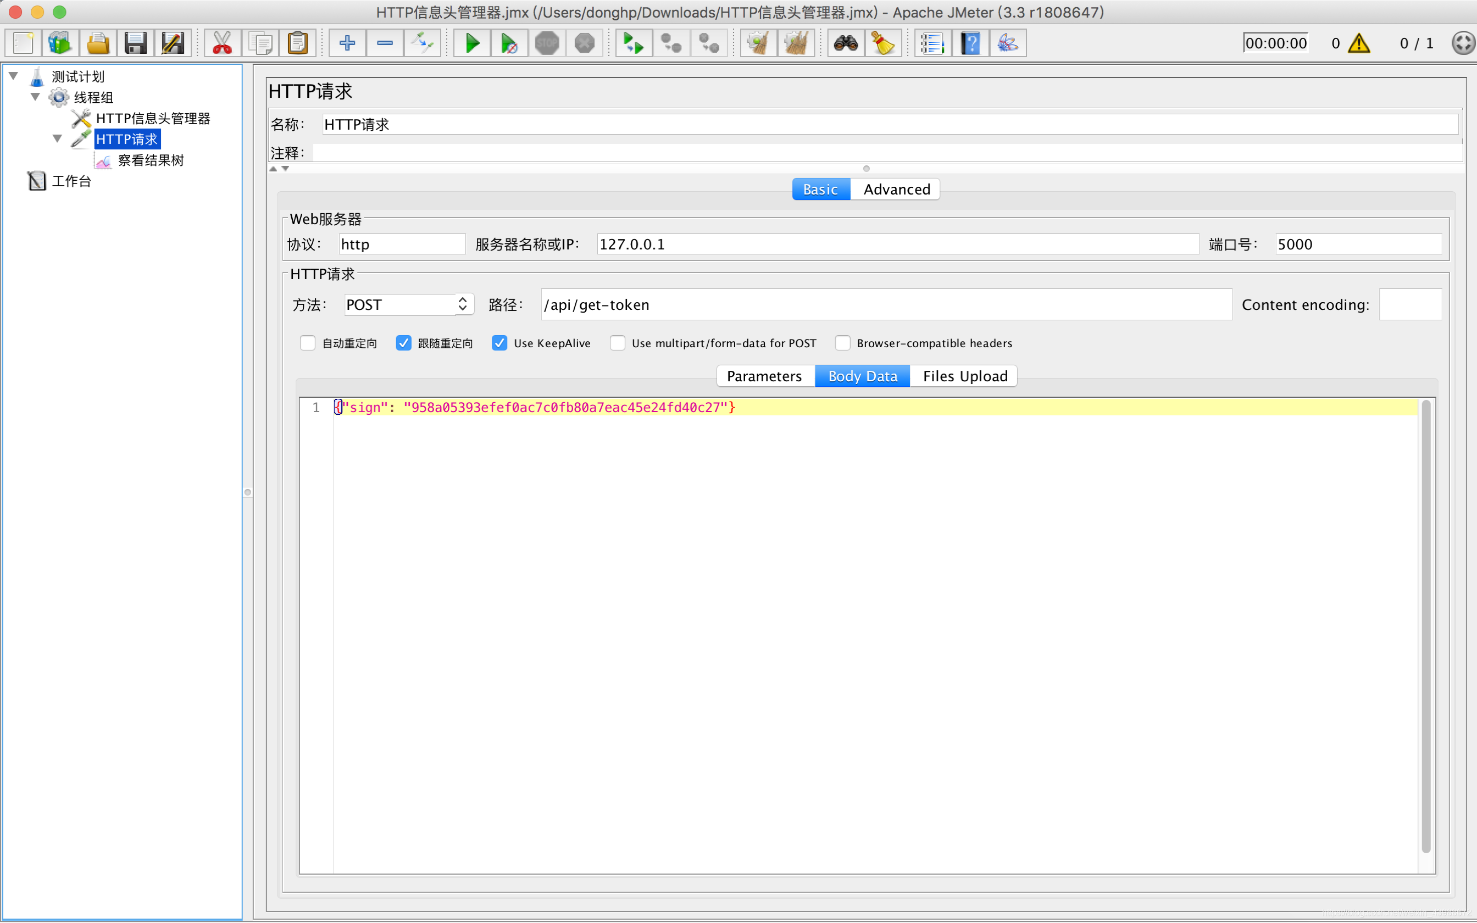Start test without pauses icon
The height and width of the screenshot is (923, 1477).
pos(509,43)
